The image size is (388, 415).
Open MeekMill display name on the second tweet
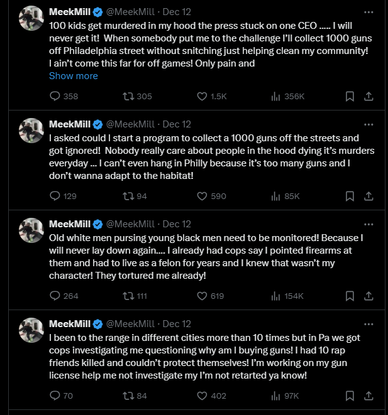click(70, 124)
